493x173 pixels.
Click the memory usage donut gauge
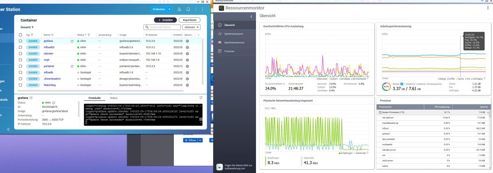point(386,86)
